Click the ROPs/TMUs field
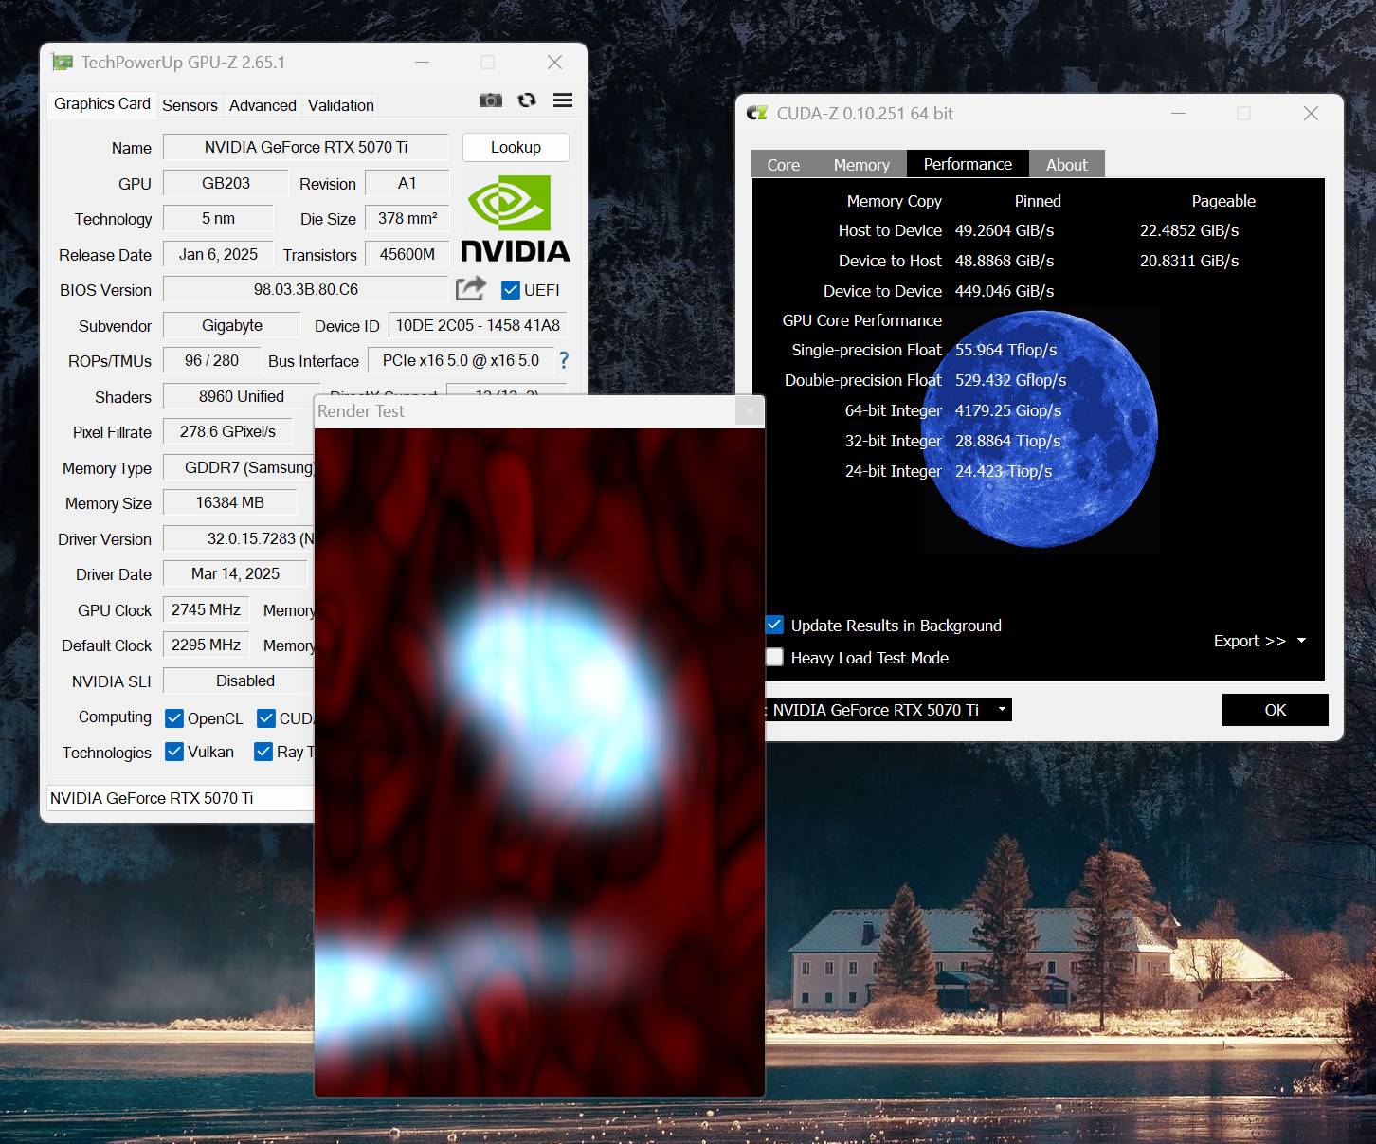 point(211,360)
